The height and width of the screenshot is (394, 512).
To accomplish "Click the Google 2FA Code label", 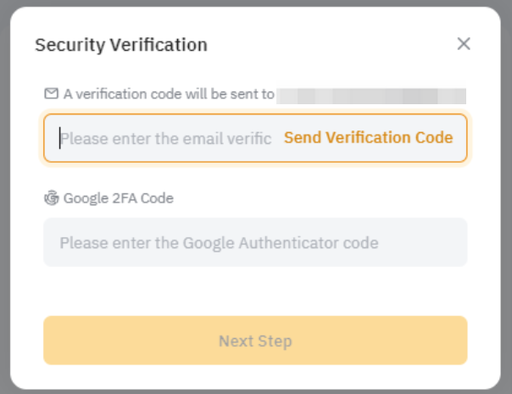I will pyautogui.click(x=118, y=198).
